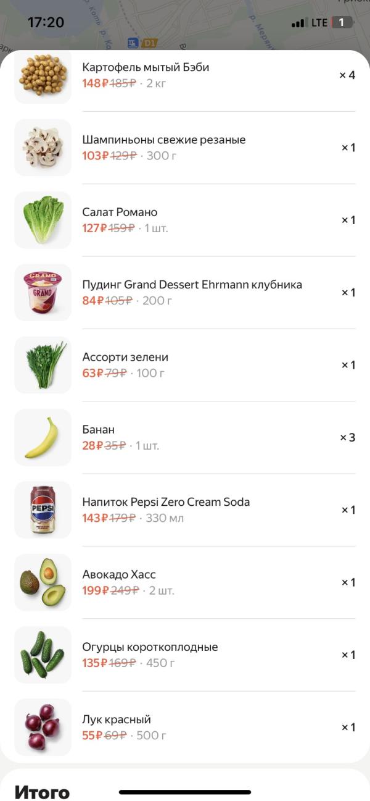Tap the baby potatoes product image
The image size is (370, 801).
(x=43, y=76)
